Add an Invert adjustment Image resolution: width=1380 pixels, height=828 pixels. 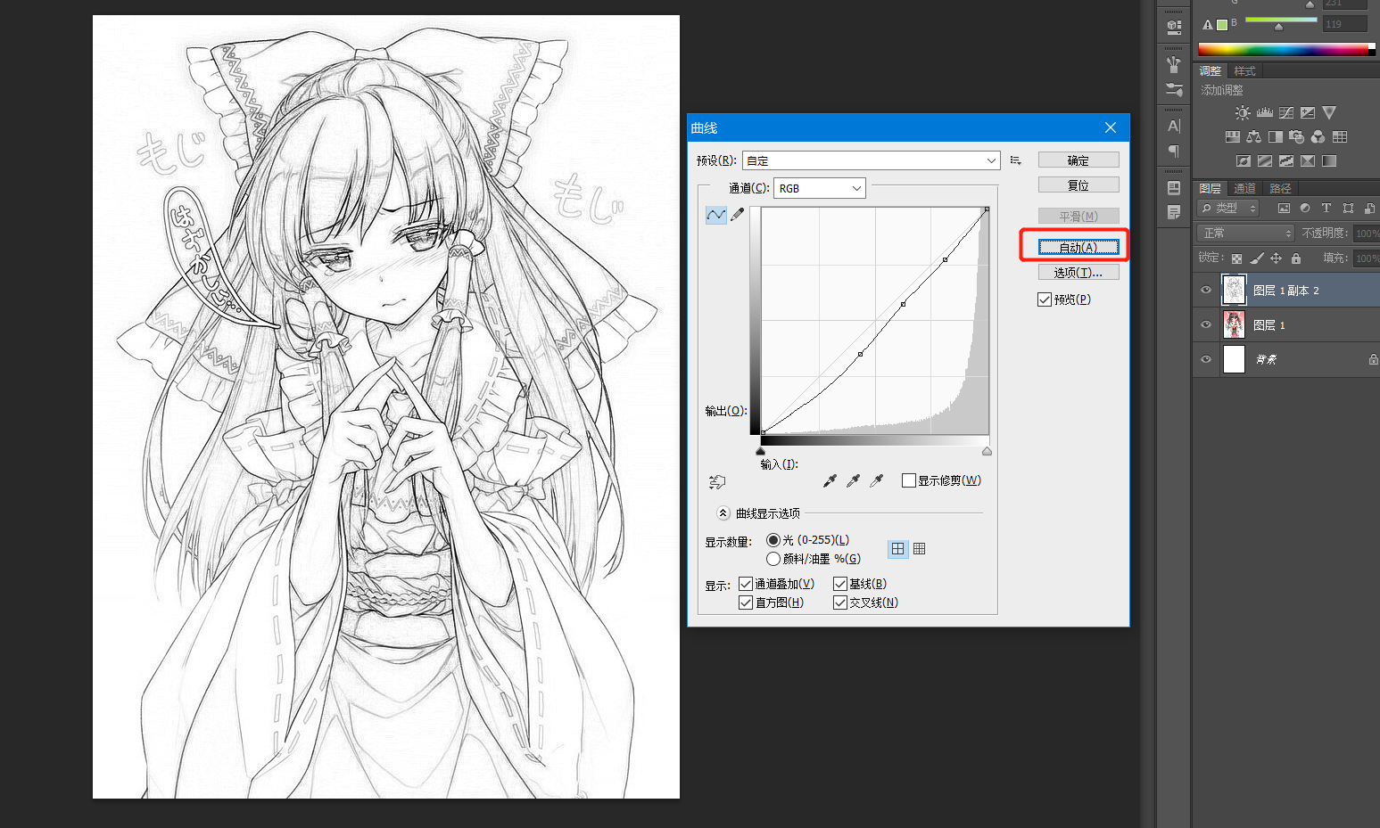coord(1244,160)
